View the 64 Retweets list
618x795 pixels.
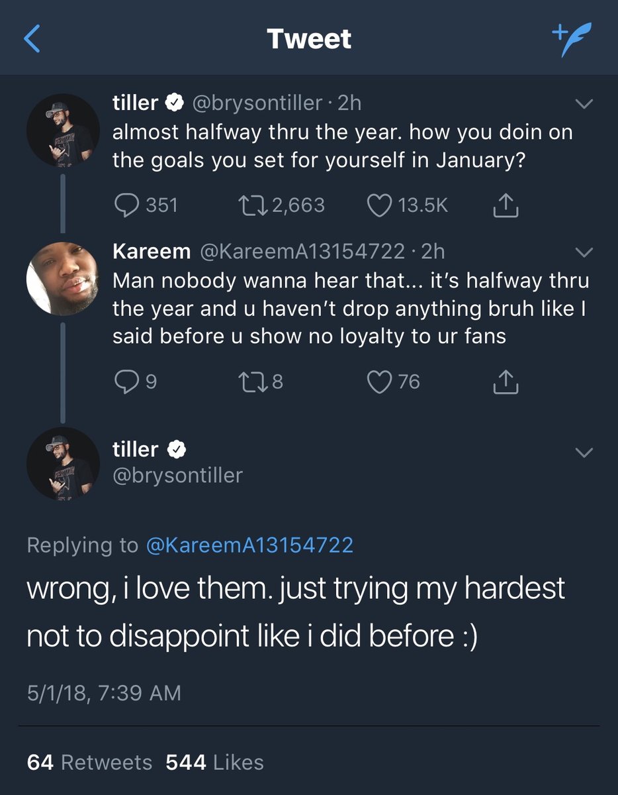(x=89, y=763)
